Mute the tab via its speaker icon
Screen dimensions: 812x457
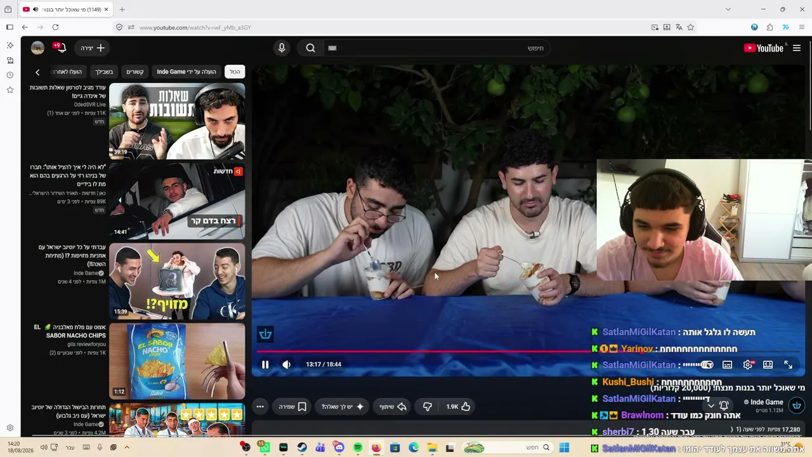coord(35,10)
